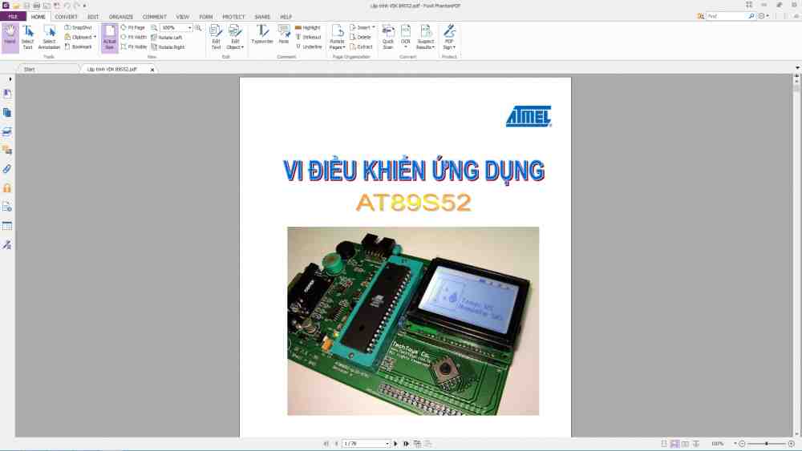This screenshot has height=451, width=802.
Task: Open the PROTECT ribbon tab
Action: tap(233, 17)
